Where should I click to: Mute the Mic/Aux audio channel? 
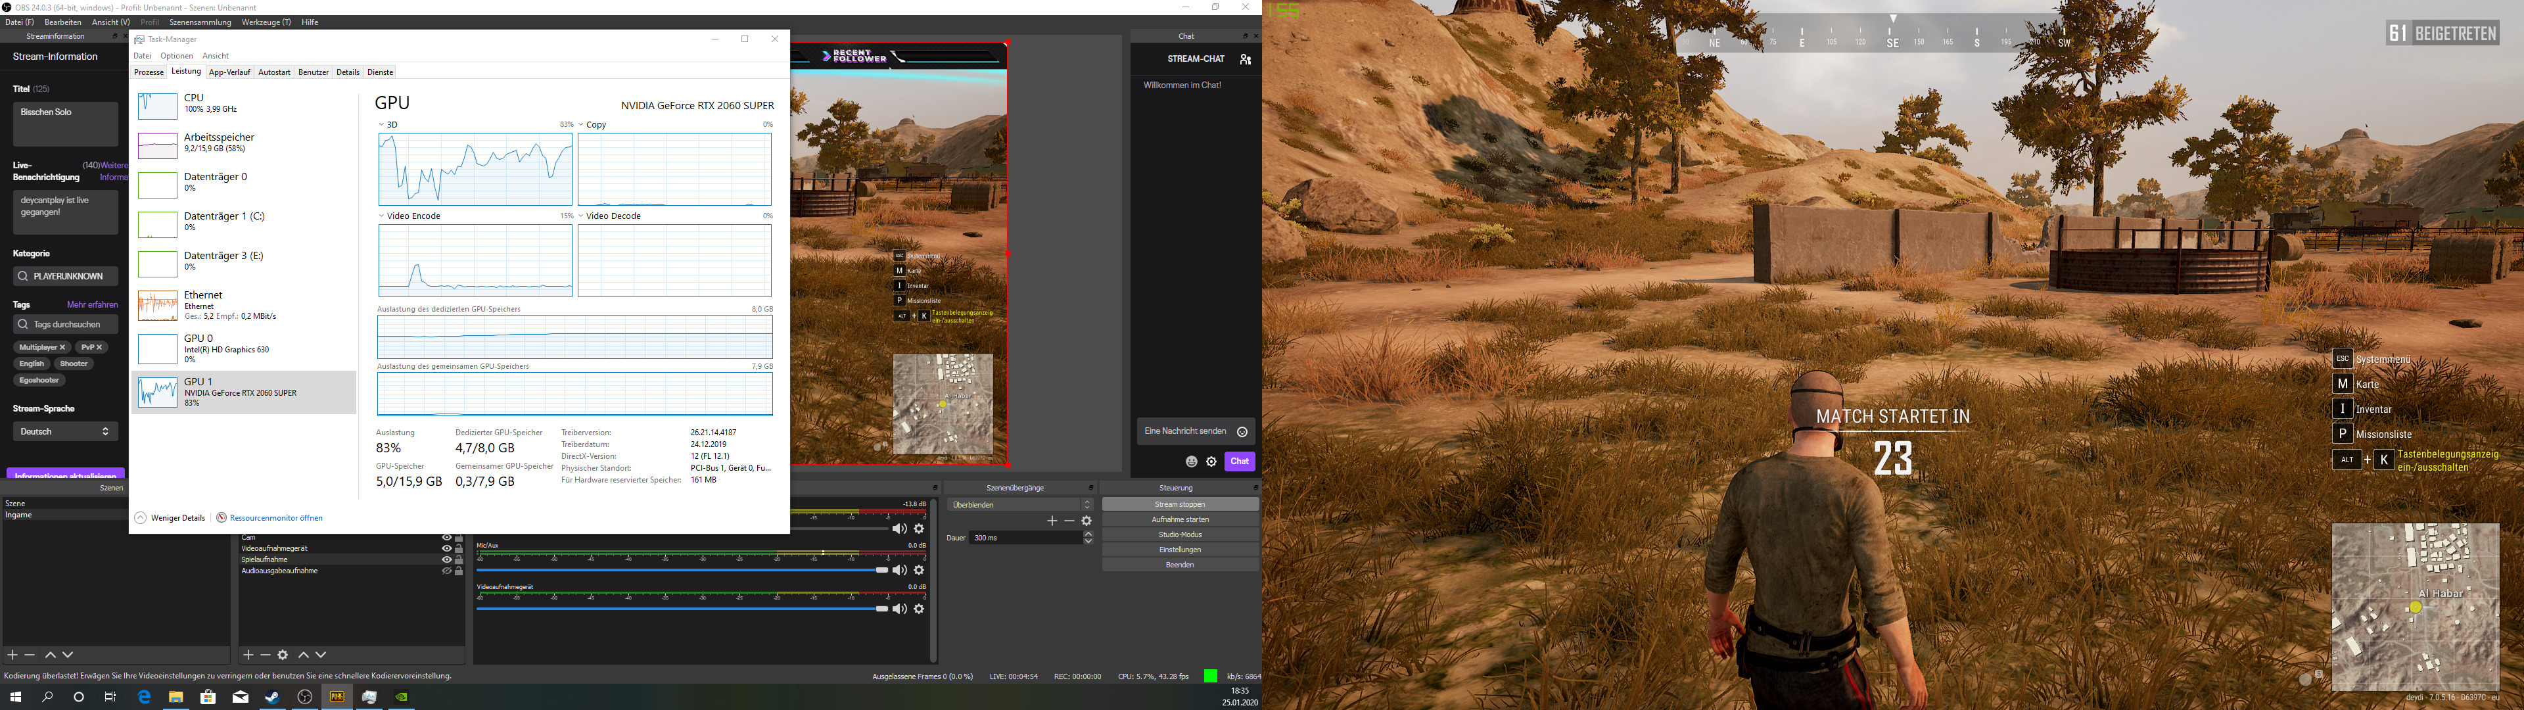[899, 570]
